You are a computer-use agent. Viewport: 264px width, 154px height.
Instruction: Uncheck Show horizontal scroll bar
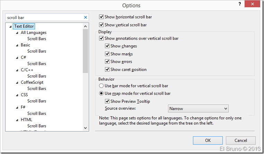102,17
